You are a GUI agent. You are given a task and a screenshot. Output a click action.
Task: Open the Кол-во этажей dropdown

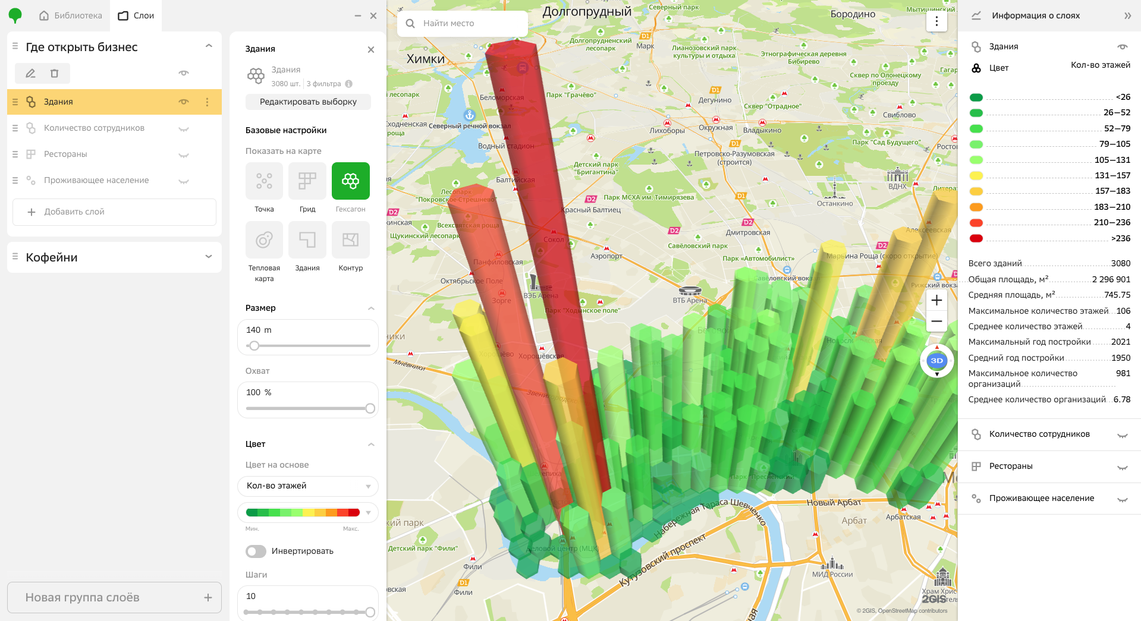click(307, 486)
